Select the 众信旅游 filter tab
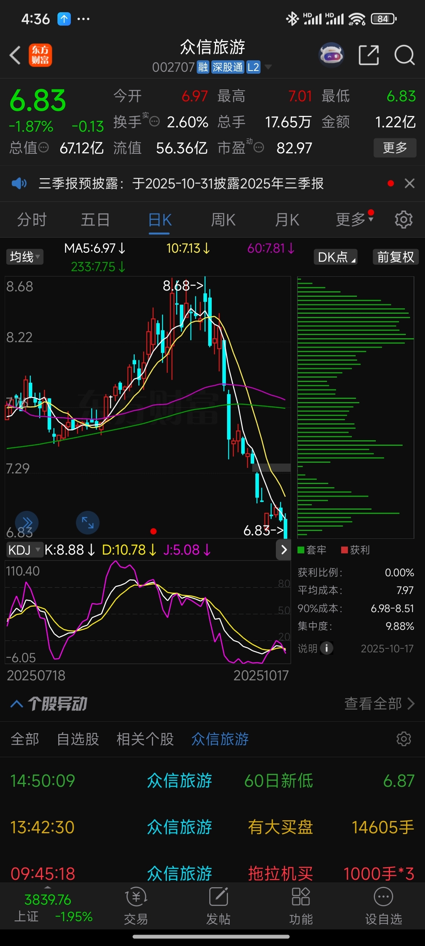The height and width of the screenshot is (946, 425). pyautogui.click(x=220, y=739)
